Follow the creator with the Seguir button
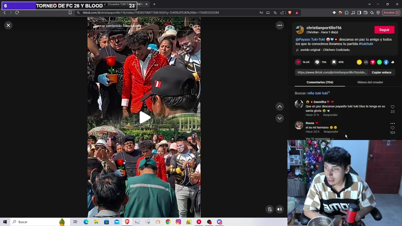This screenshot has width=402, height=226. point(384,30)
